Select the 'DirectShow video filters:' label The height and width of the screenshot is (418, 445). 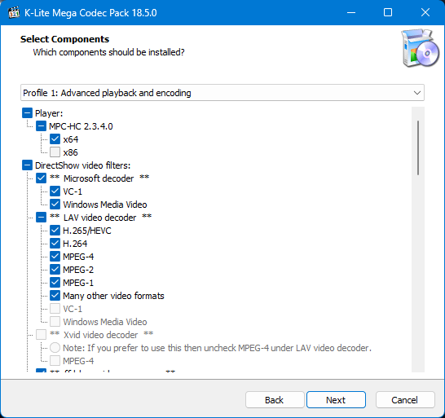point(82,165)
